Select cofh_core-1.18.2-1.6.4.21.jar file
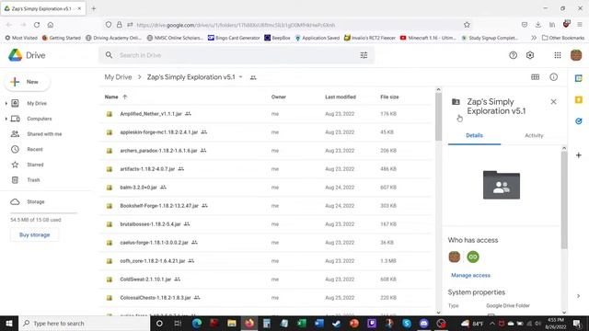This screenshot has width=589, height=331. click(266, 261)
